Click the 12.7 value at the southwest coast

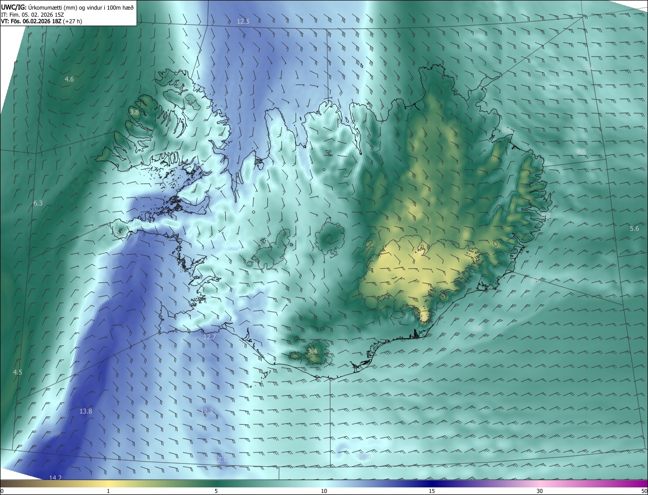pyautogui.click(x=210, y=337)
